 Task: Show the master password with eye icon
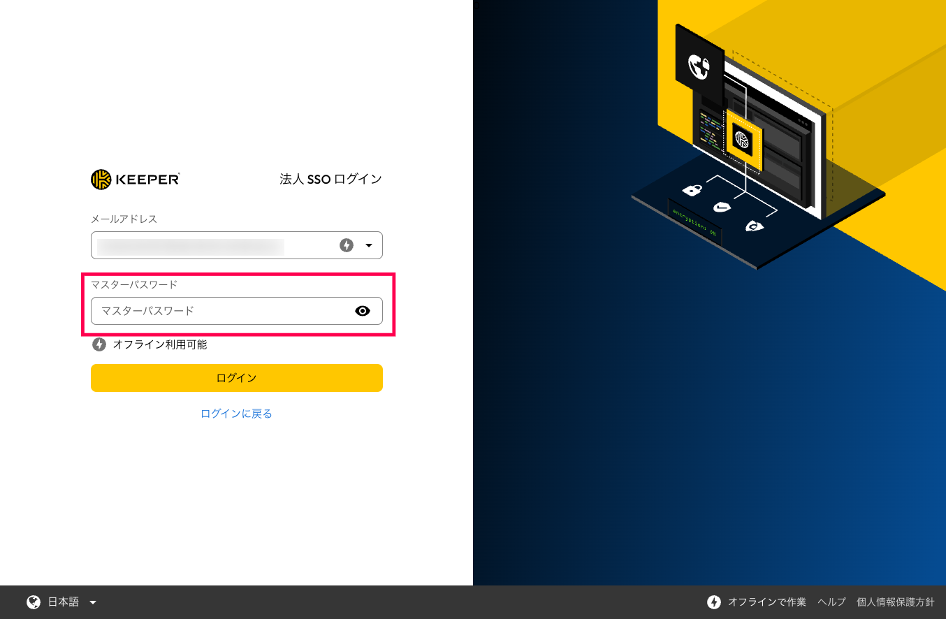tap(363, 311)
